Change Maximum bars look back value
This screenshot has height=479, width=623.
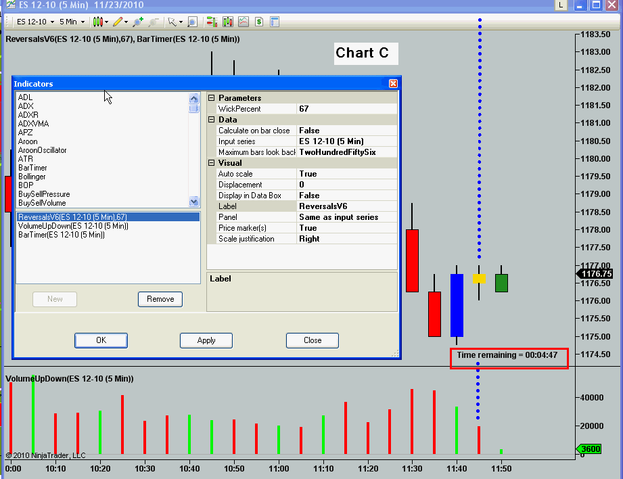pos(347,152)
